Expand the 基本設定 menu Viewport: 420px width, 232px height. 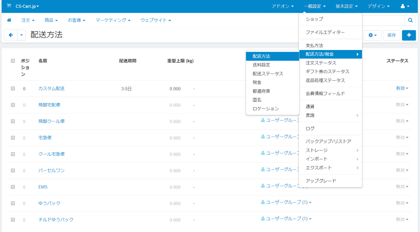click(x=346, y=6)
